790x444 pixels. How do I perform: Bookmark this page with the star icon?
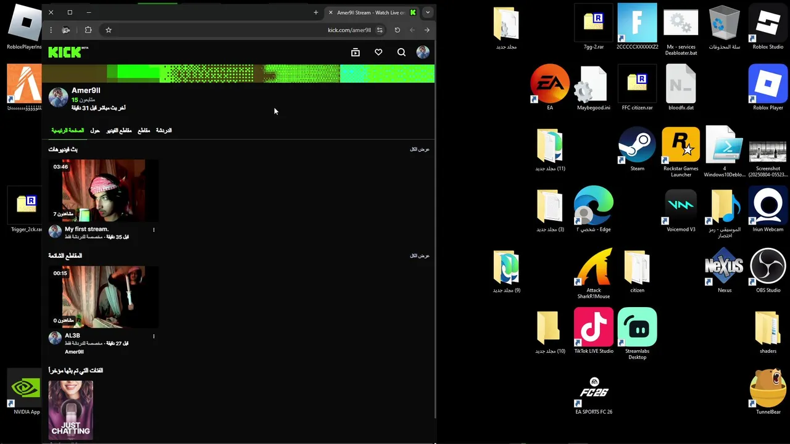(109, 30)
